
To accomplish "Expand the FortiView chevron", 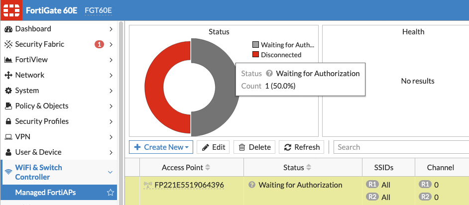I will [x=111, y=60].
